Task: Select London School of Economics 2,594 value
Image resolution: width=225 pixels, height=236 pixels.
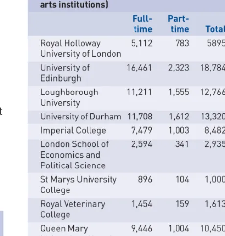Action: point(141,144)
